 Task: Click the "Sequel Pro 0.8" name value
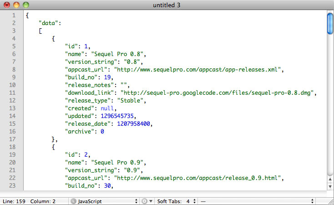coord(117,54)
